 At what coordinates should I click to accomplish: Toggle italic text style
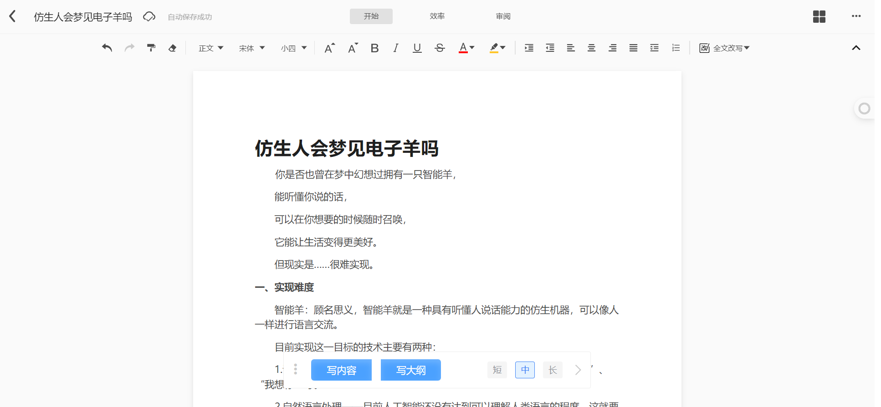(x=395, y=48)
